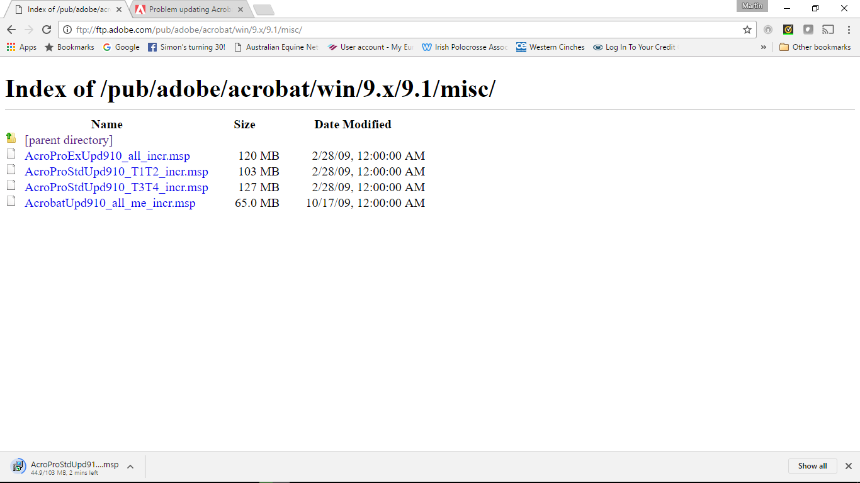Click the gray circular extension icon beside the star

(768, 30)
